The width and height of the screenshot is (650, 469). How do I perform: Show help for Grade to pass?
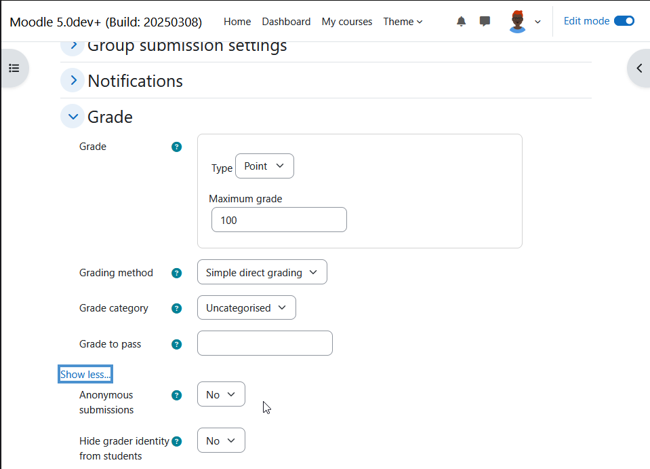tap(177, 345)
